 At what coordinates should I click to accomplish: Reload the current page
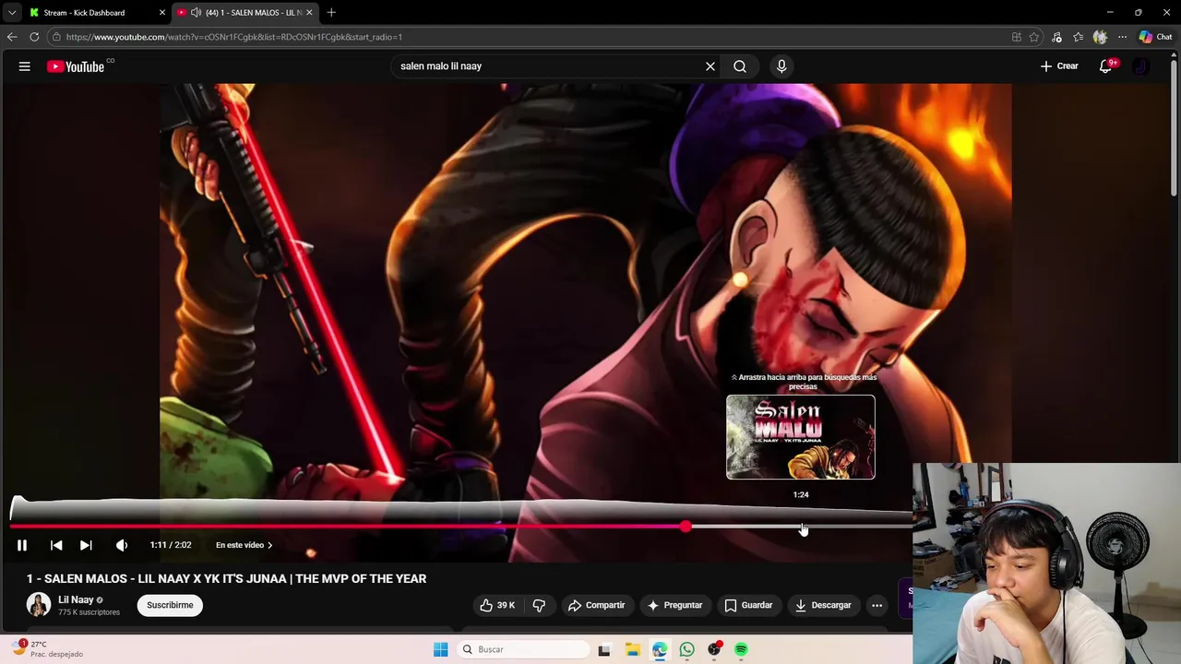(x=34, y=37)
